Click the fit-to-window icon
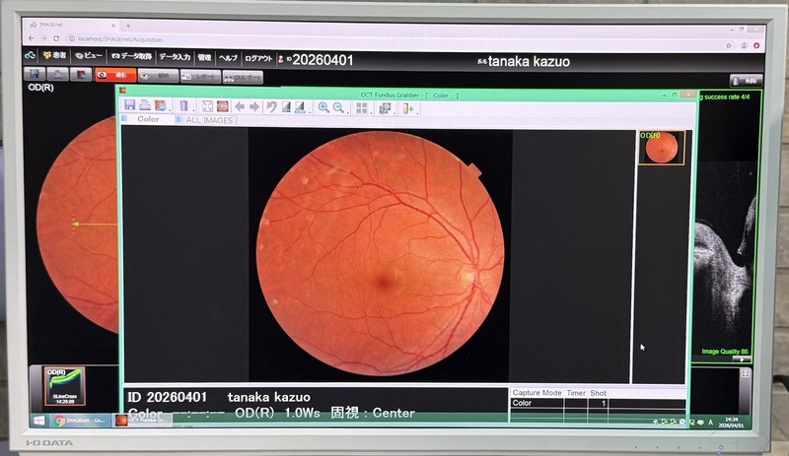Viewport: 789px width, 456px height. (x=207, y=106)
